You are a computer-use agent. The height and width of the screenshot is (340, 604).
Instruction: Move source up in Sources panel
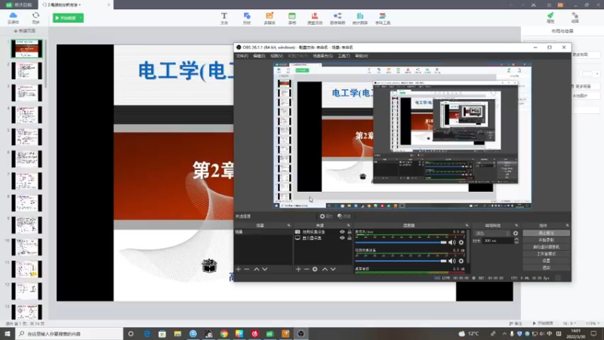click(x=325, y=269)
